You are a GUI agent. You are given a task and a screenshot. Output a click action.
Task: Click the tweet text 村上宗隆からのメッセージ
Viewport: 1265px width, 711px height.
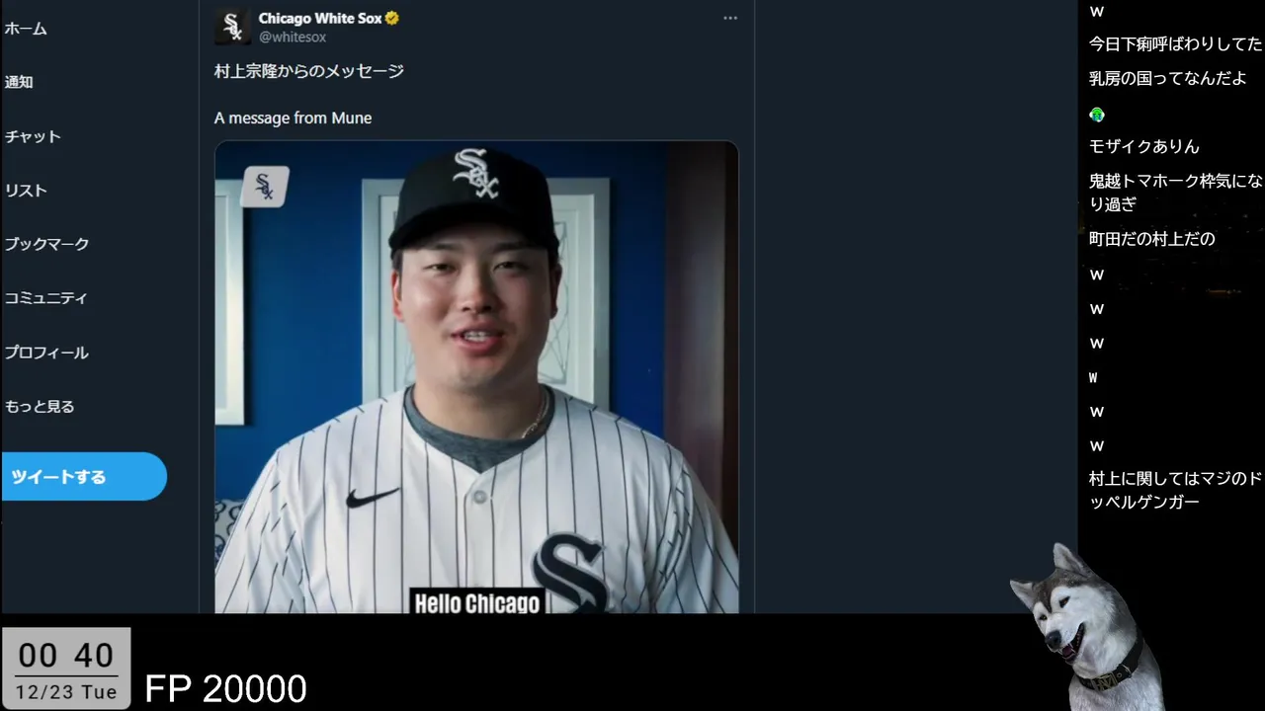(x=309, y=71)
